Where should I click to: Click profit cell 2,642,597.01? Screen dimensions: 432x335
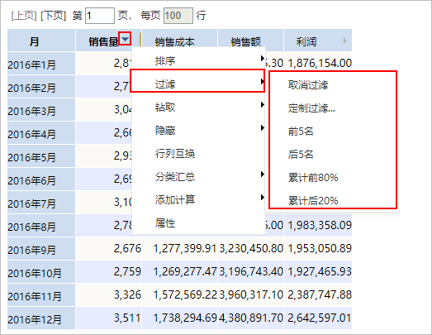318,318
